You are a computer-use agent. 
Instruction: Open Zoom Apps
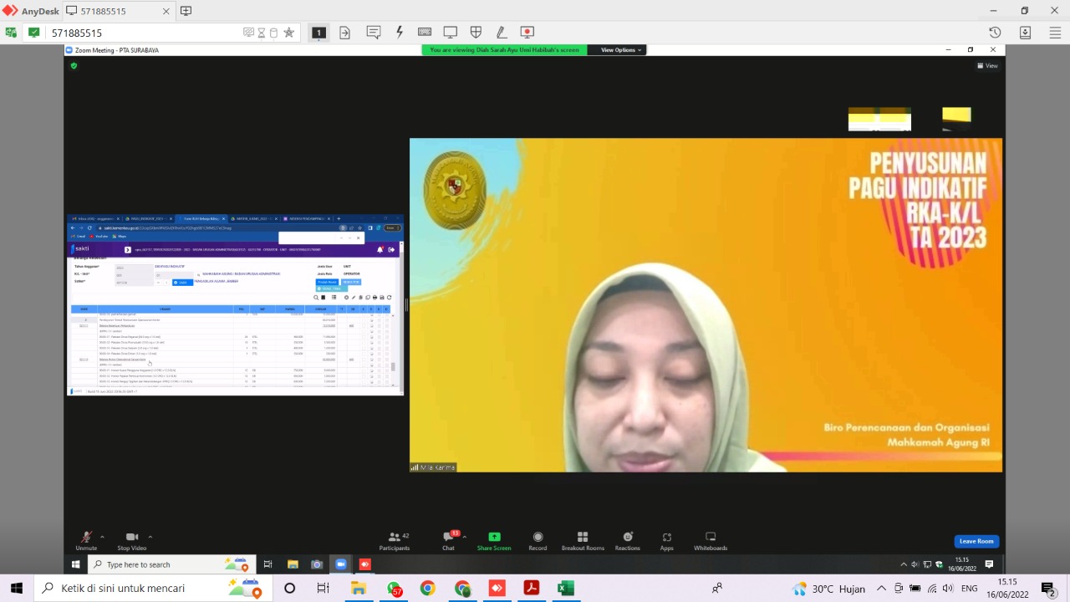666,538
